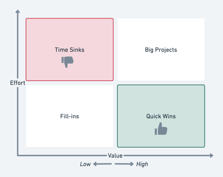The height and width of the screenshot is (177, 223).
Task: Click the italic "Low" text
Action: pos(86,164)
